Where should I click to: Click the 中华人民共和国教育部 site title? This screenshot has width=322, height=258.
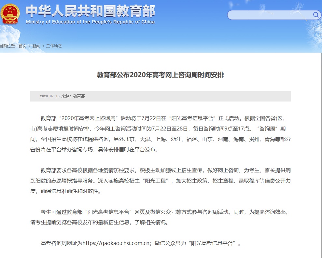click(90, 11)
